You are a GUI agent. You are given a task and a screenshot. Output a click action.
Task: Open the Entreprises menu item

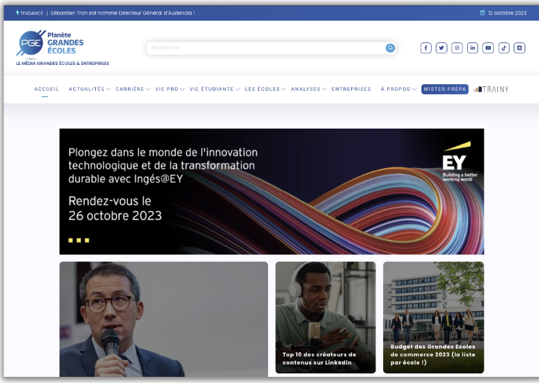point(351,89)
